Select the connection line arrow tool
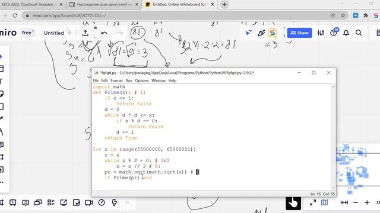 tap(2, 118)
